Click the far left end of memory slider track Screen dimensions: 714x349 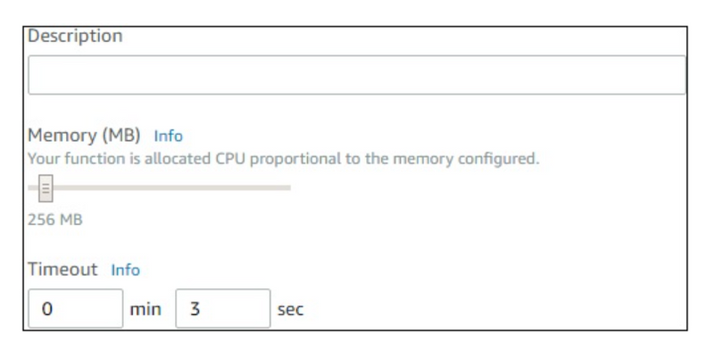(x=30, y=187)
